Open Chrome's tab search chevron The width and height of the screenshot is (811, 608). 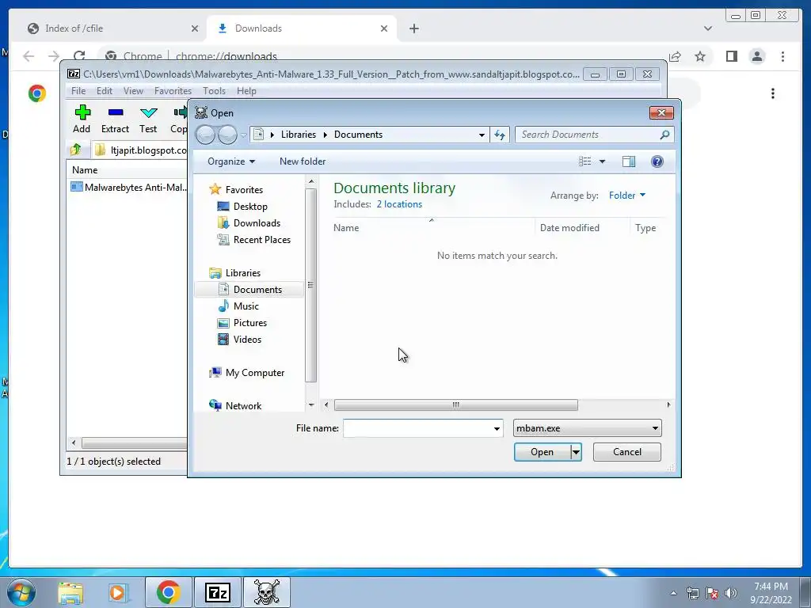click(708, 28)
